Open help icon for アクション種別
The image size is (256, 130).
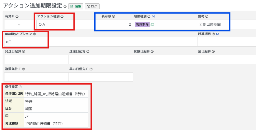(62, 17)
